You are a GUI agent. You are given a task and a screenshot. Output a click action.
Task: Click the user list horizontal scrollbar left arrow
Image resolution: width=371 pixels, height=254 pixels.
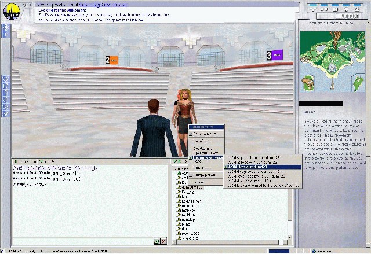pos(174,242)
